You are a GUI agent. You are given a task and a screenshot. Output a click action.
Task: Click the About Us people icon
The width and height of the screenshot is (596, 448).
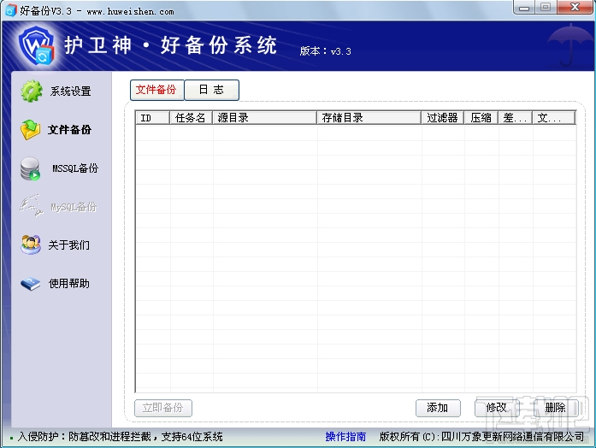[31, 245]
